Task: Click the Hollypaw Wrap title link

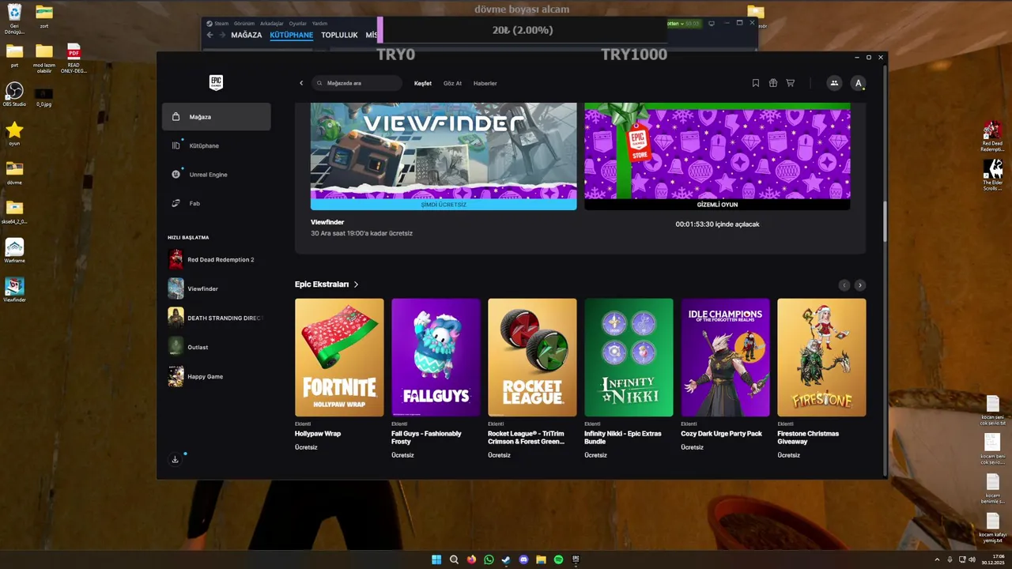Action: pos(318,434)
